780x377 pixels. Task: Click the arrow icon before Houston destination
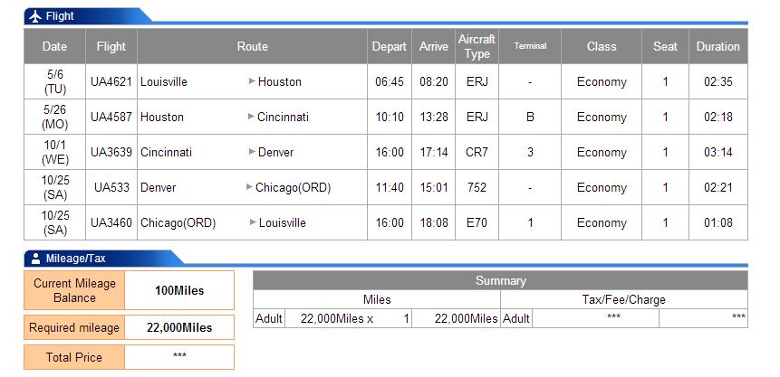[252, 81]
